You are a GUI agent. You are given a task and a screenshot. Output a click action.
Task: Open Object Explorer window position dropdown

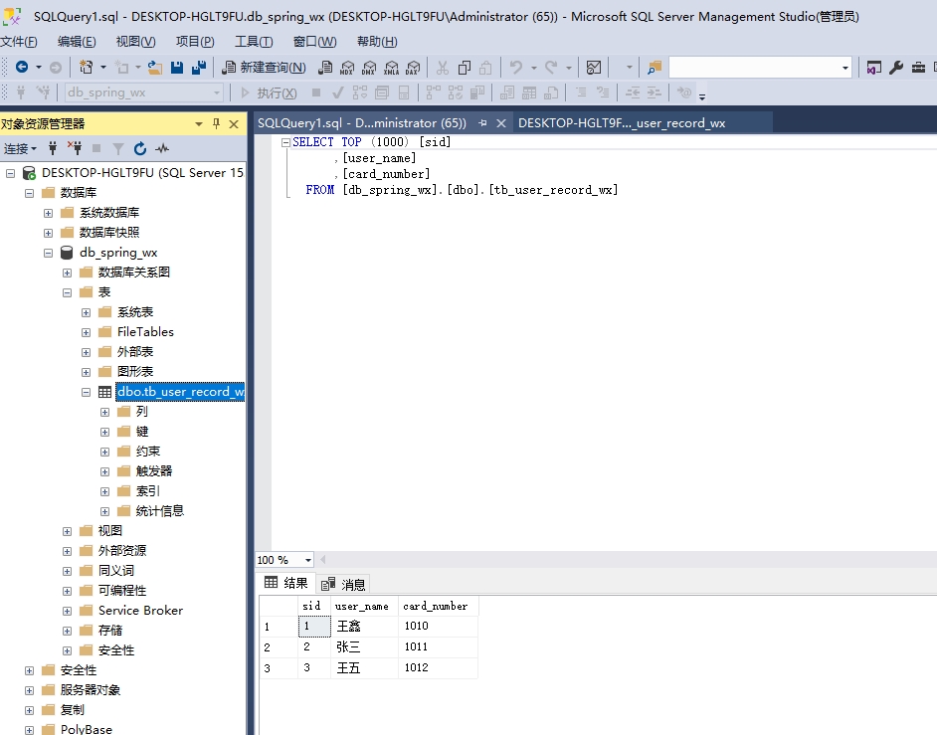[x=198, y=124]
